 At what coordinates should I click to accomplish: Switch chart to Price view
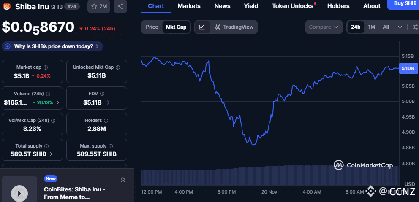(x=152, y=27)
